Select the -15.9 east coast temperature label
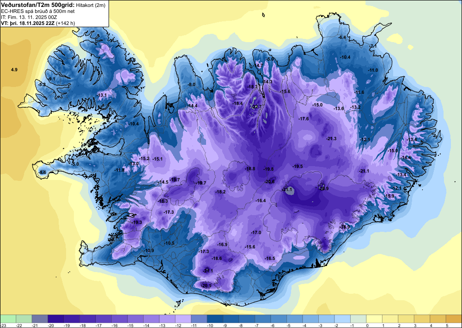 389,196
